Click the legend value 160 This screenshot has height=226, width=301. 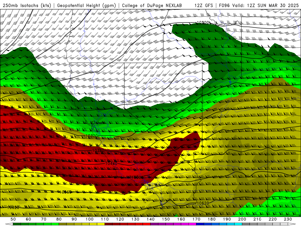pyautogui.click(x=181, y=219)
